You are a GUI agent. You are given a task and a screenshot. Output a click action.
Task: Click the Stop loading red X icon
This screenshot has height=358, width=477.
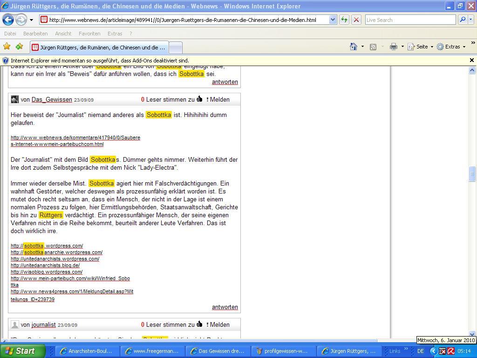[x=356, y=20]
